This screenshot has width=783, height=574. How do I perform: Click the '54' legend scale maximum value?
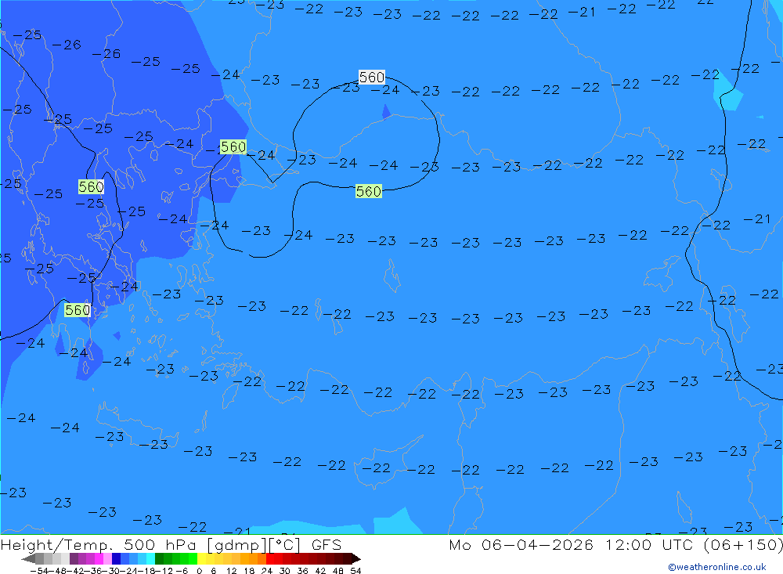[355, 571]
